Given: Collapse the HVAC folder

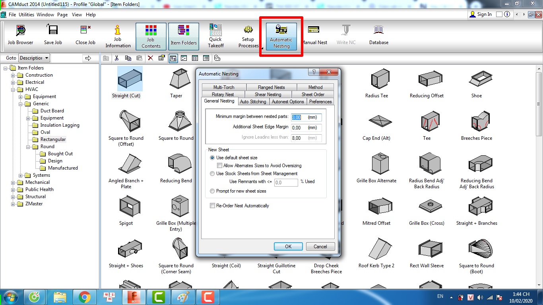Looking at the screenshot, I should (x=13, y=89).
